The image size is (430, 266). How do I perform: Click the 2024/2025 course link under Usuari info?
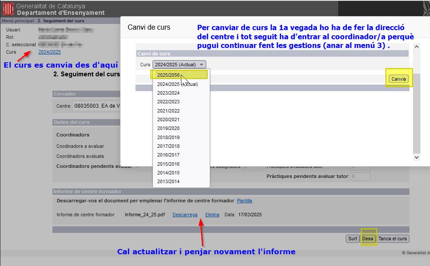click(x=49, y=52)
